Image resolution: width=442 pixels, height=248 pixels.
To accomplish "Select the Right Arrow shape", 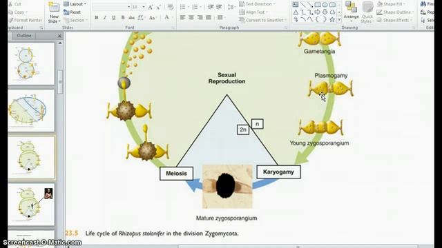I will pos(318,12).
